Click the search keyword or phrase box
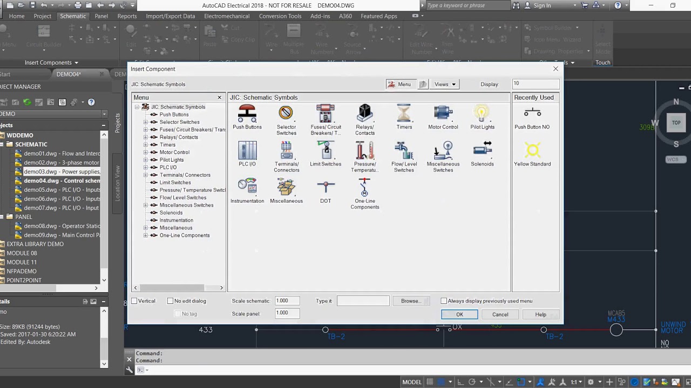 [x=468, y=5]
